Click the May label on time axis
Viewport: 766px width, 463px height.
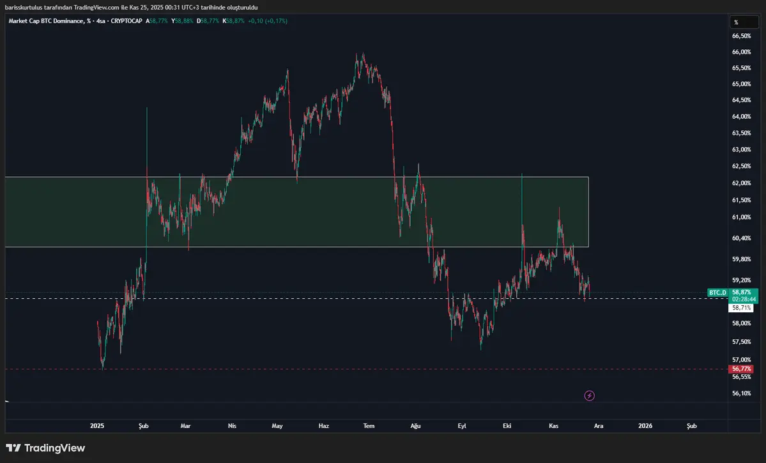tap(277, 426)
